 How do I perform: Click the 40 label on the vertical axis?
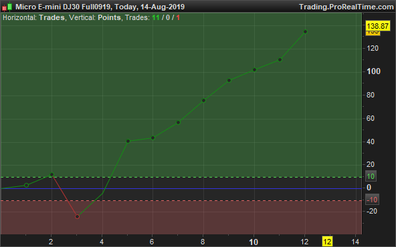pyautogui.click(x=371, y=142)
